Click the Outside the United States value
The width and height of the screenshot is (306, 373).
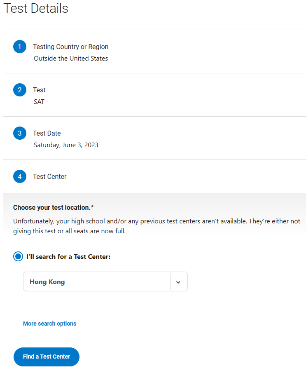(71, 59)
